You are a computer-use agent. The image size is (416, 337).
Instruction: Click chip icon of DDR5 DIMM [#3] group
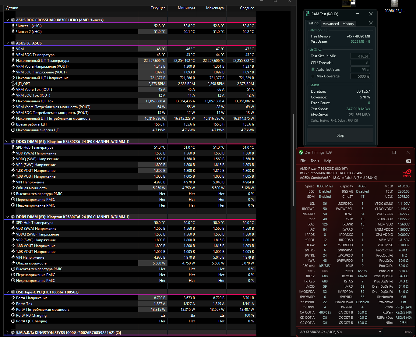coord(13,217)
